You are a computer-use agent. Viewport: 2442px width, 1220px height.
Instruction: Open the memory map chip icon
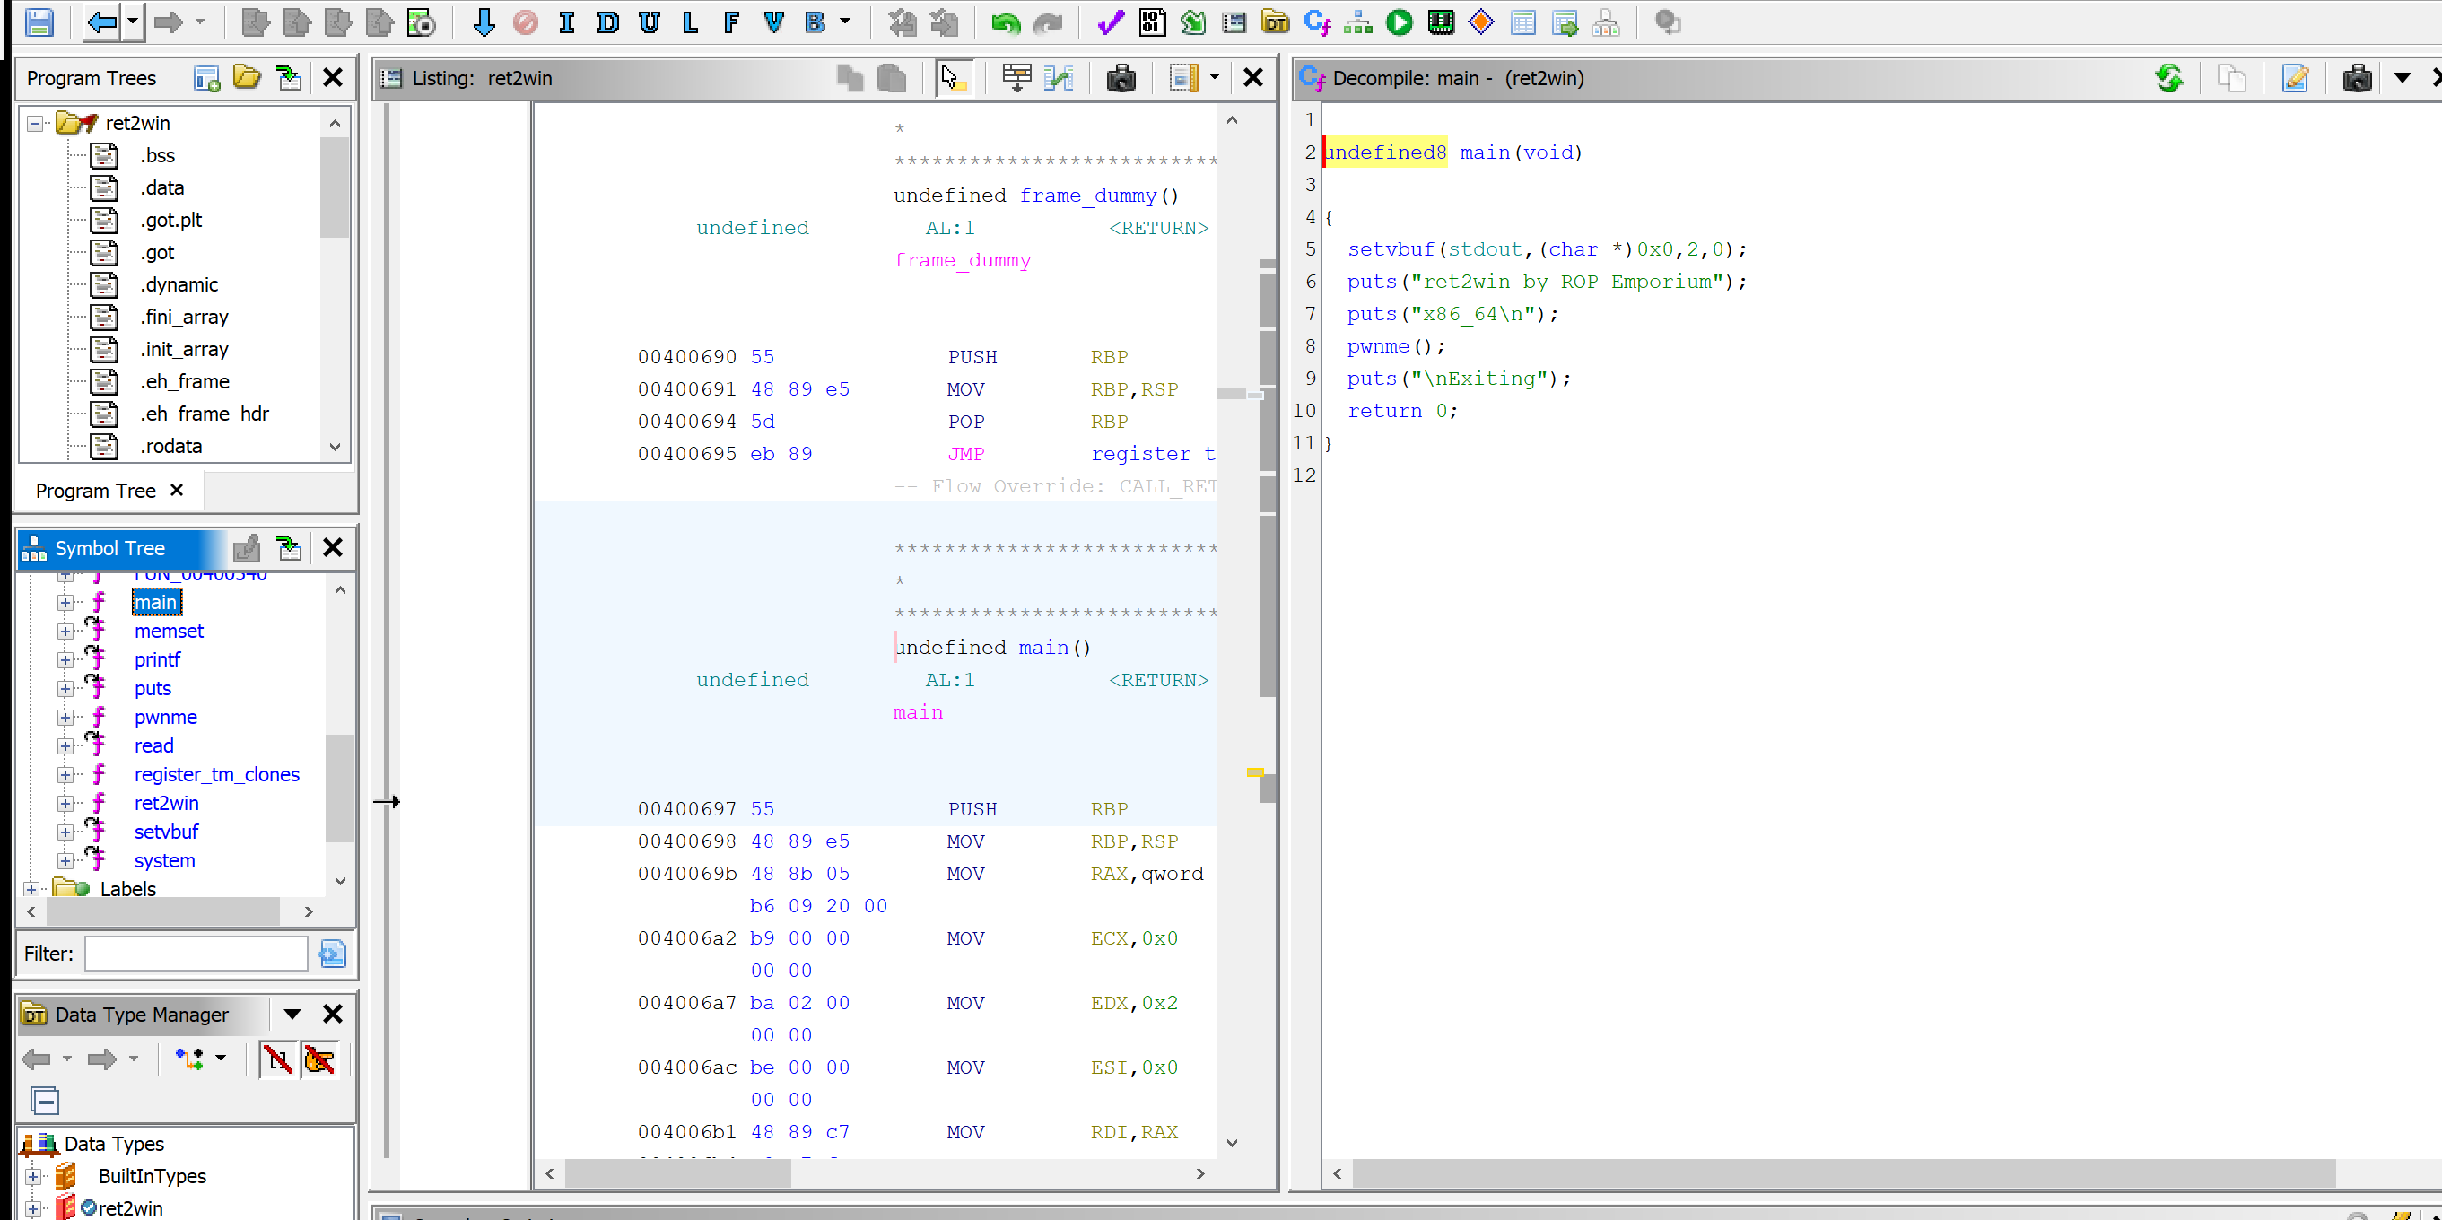coord(1441,22)
